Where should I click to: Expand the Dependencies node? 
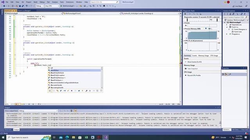pyautogui.click(x=227, y=25)
